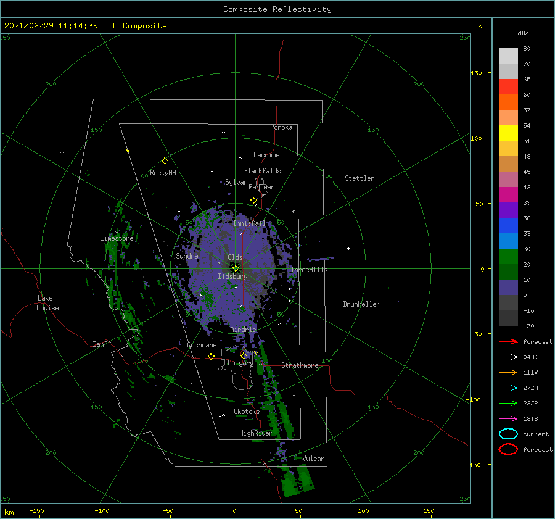
Task: Click the asterisk marker above Limestone
Action: [117, 233]
